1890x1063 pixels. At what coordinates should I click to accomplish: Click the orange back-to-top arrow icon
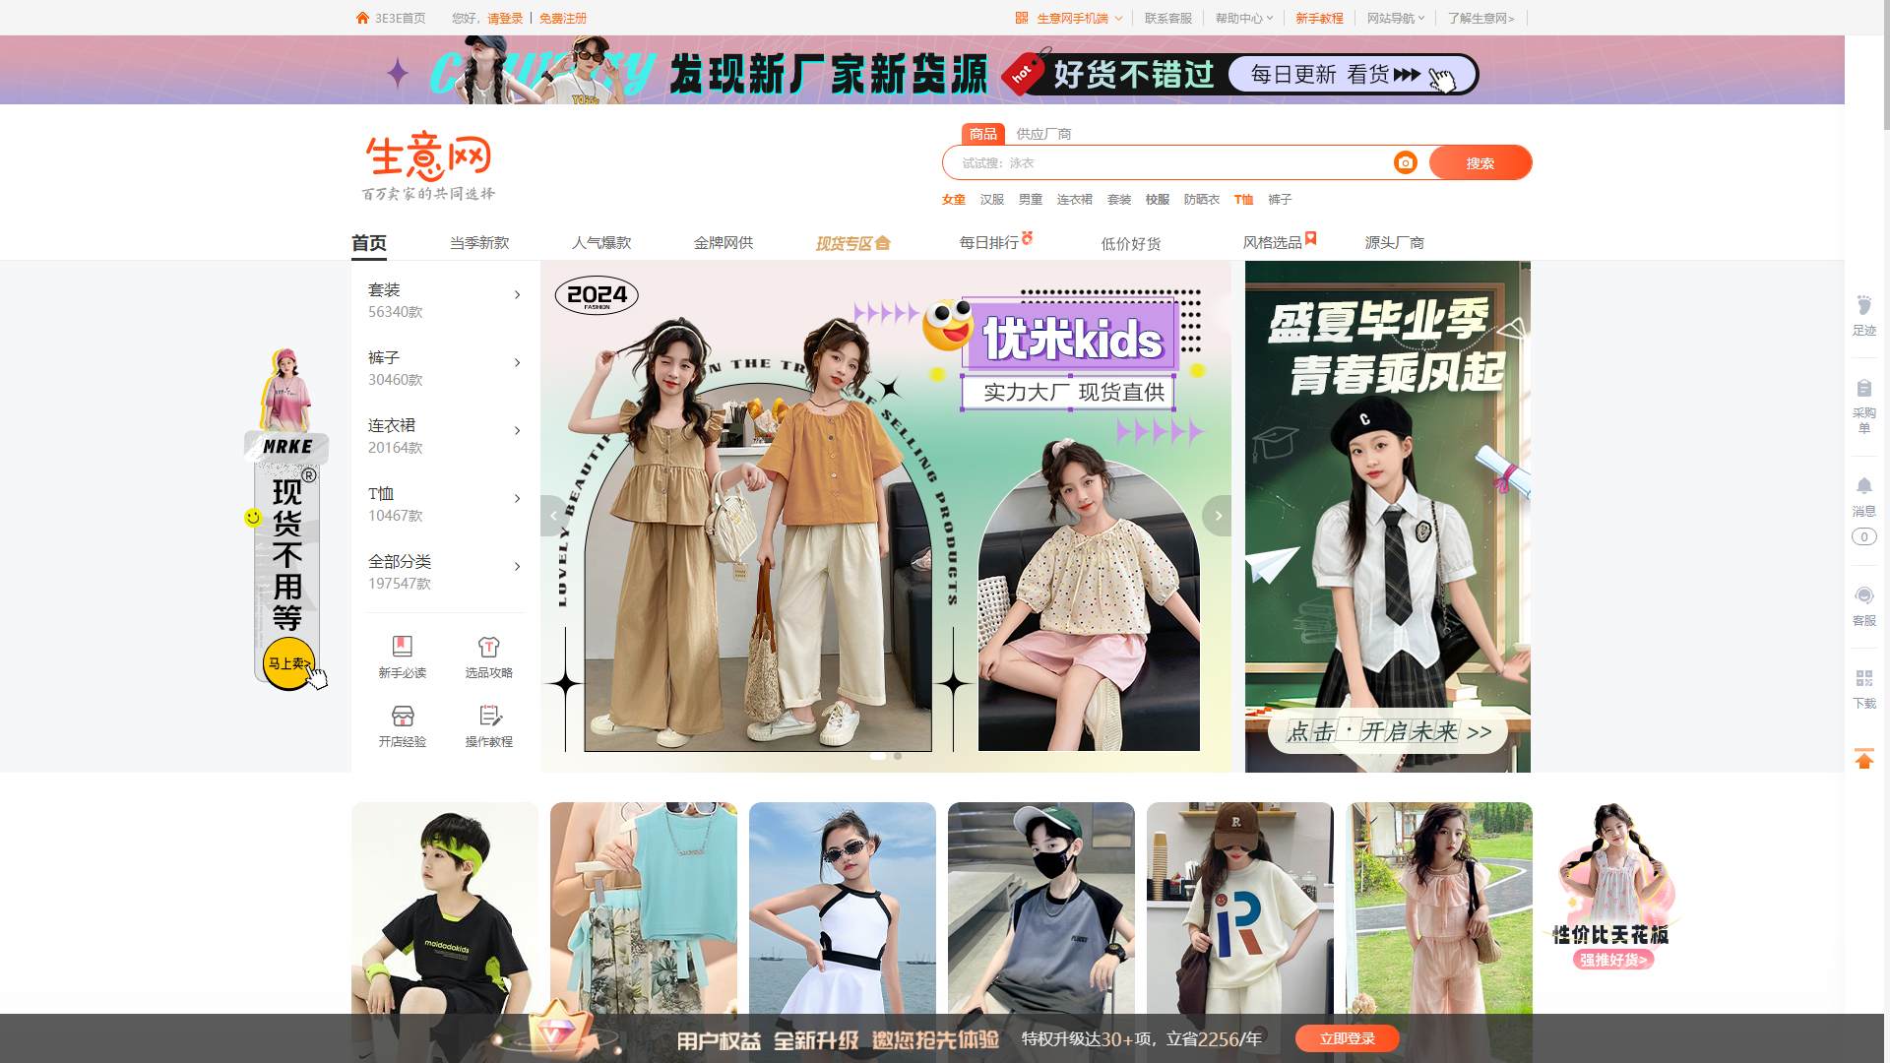point(1863,759)
